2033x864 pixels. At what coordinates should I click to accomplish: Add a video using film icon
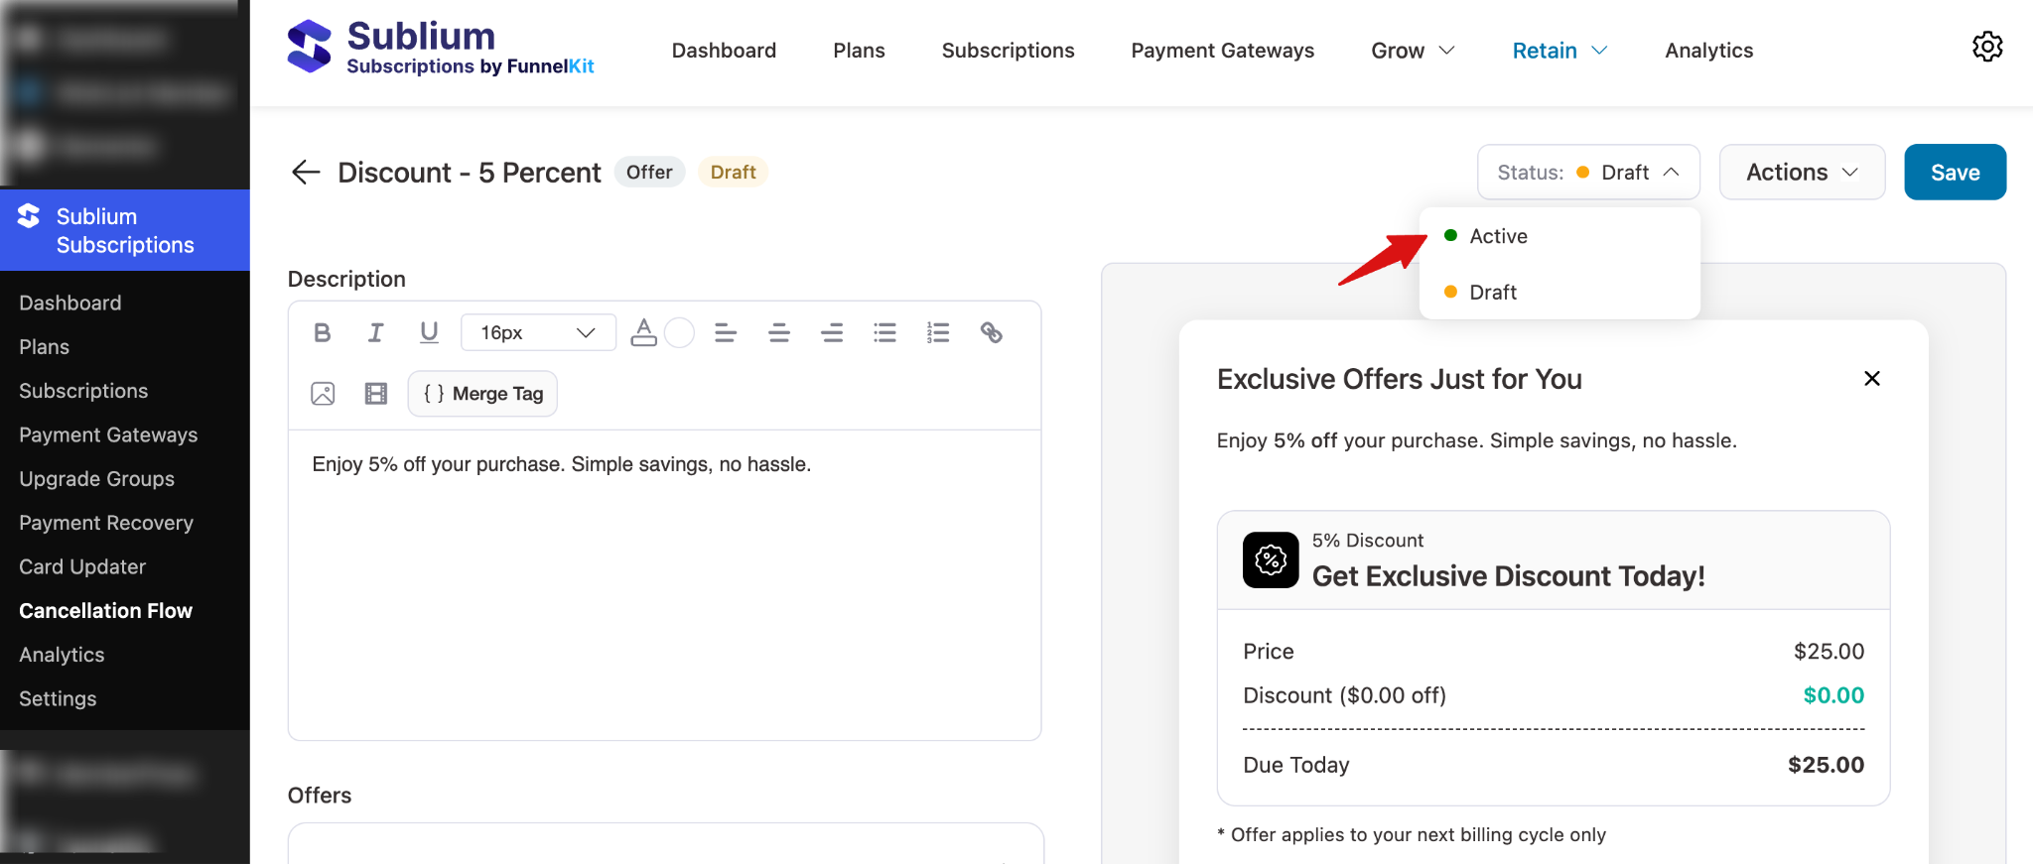(376, 394)
